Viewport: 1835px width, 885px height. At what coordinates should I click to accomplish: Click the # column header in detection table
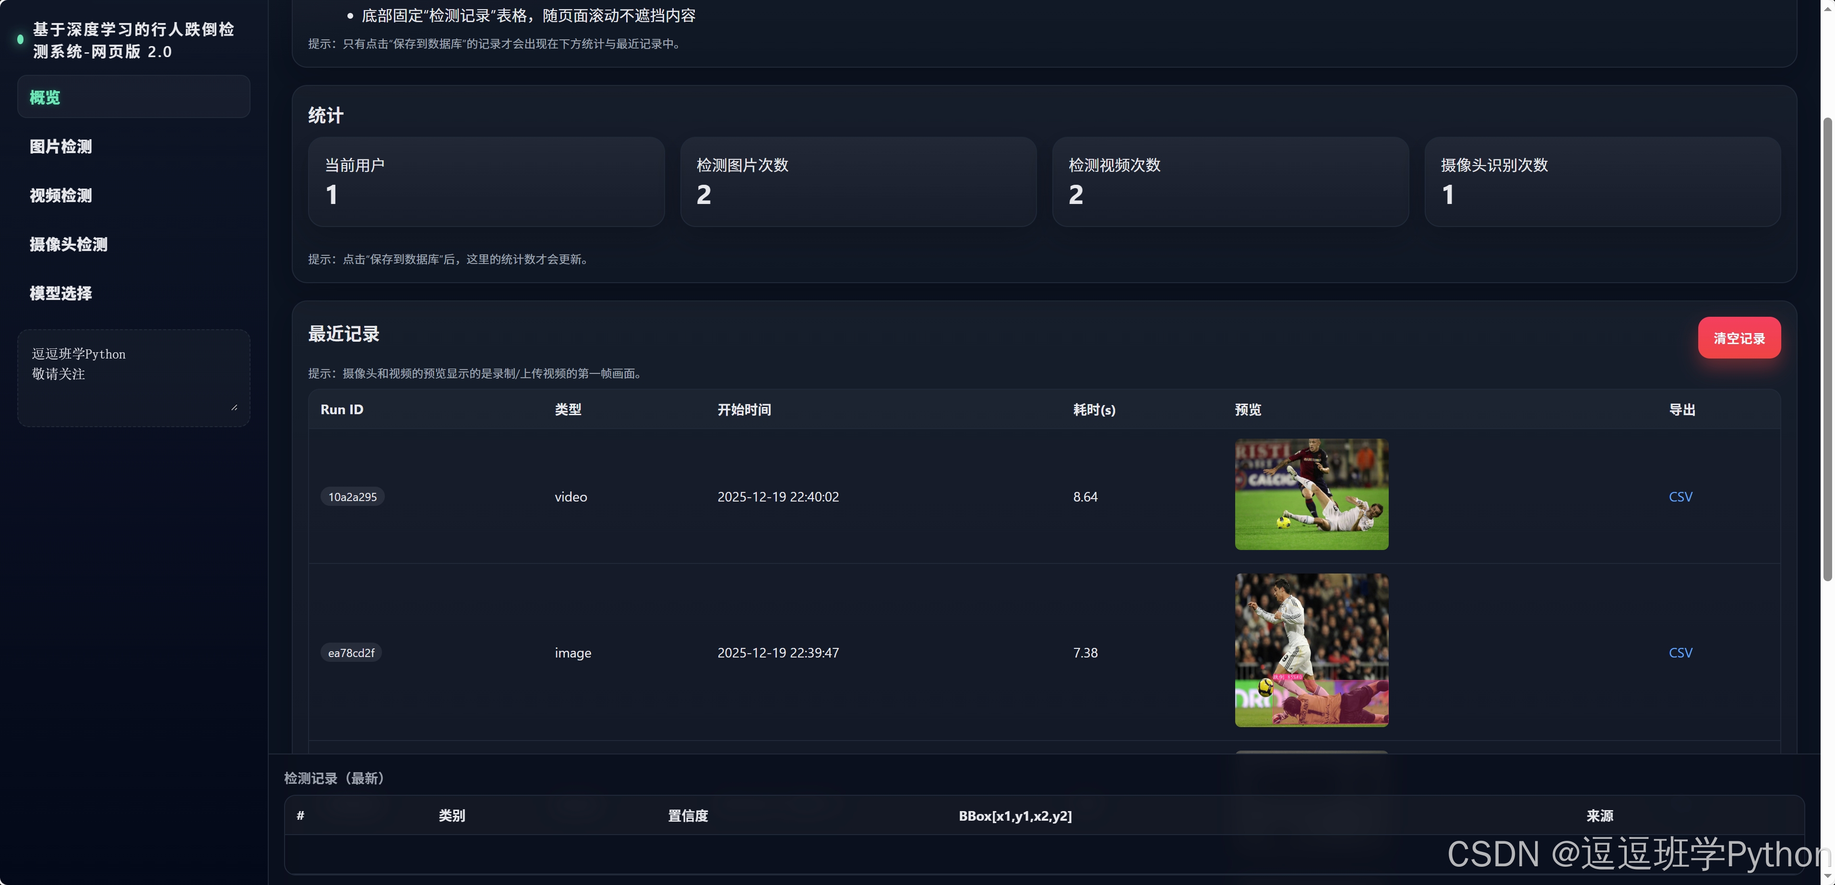(x=300, y=816)
